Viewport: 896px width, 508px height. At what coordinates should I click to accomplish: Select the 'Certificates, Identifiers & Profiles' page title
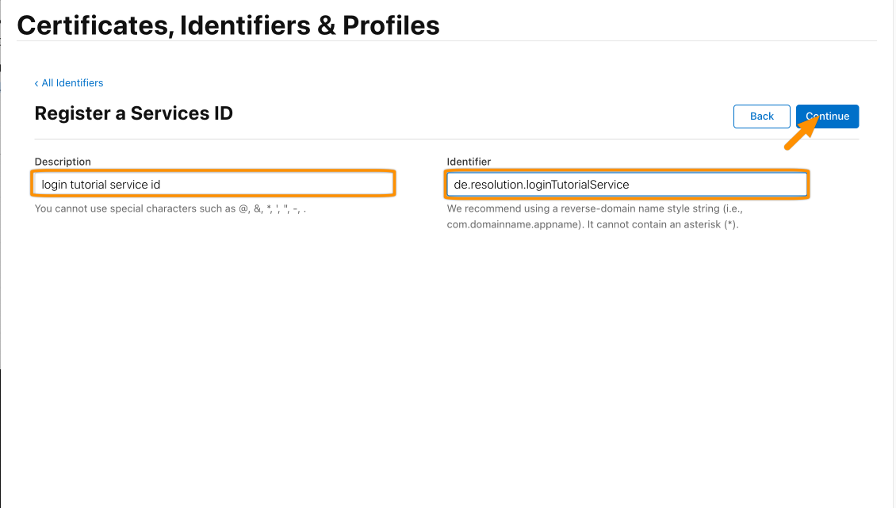(x=228, y=25)
